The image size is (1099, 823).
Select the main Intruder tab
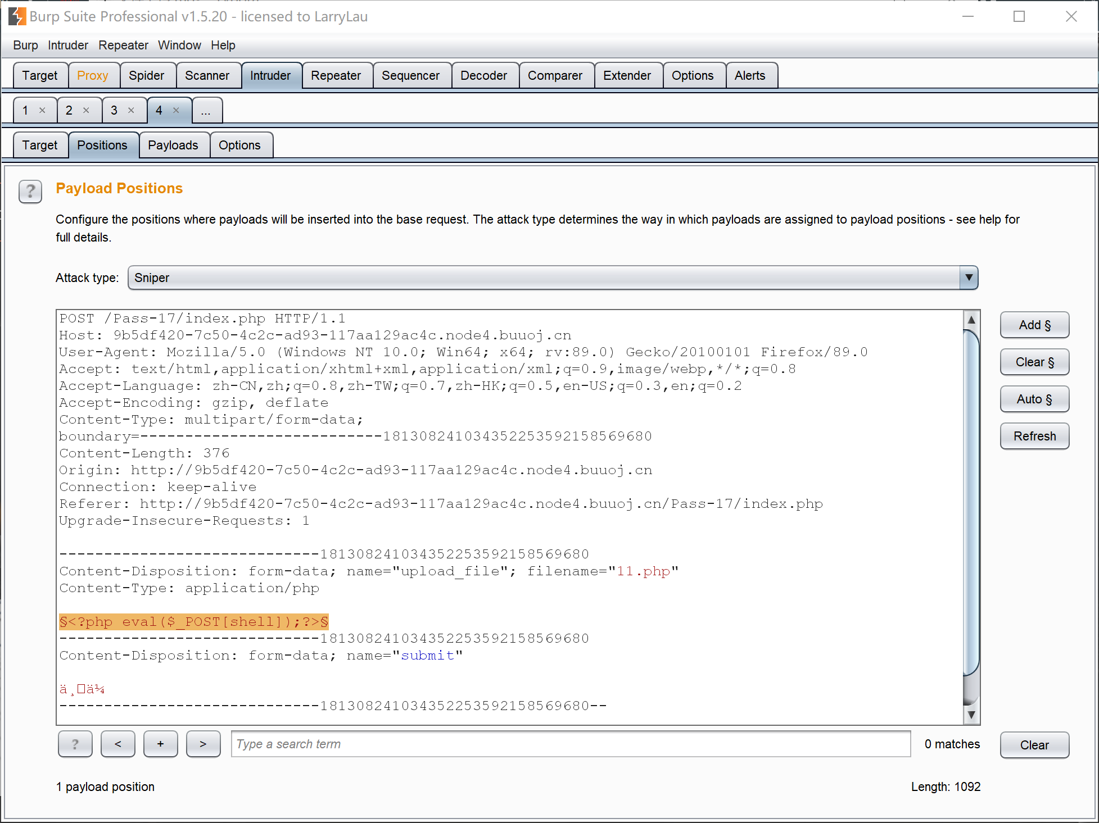[270, 75]
